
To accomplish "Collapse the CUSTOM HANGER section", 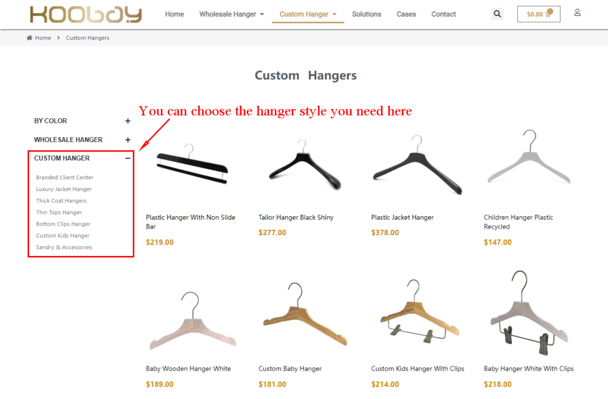I will 128,158.
